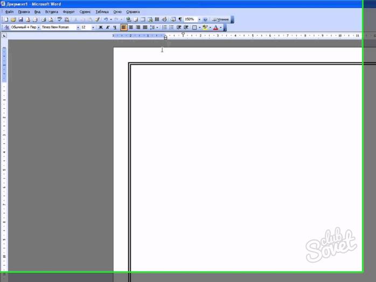Image resolution: width=376 pixels, height=282 pixels.
Task: Toggle underline formatting (Ч)
Action: 115,27
